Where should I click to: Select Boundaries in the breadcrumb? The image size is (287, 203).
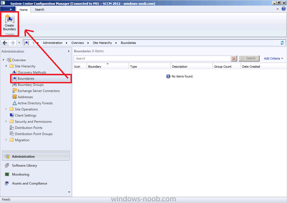tap(128, 43)
